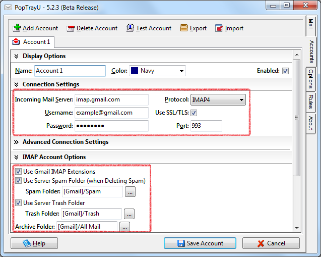Uncheck Use SSL/TLS
321x257 pixels.
[x=194, y=113]
